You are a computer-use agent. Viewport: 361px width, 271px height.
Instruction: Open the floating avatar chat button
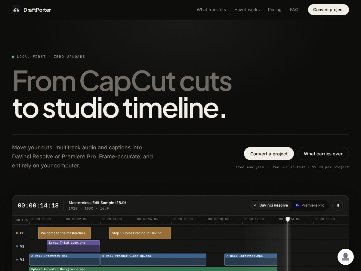(x=346, y=257)
